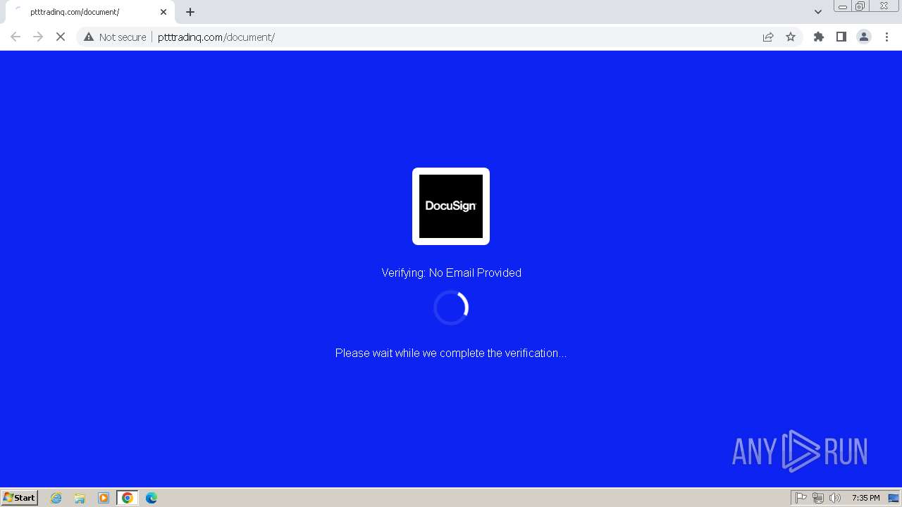Viewport: 902px width, 507px height.
Task: Open volume speaker icon in tray
Action: pos(835,498)
